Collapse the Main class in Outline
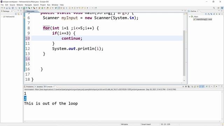The height and width of the screenshot is (126, 224). [190, 17]
